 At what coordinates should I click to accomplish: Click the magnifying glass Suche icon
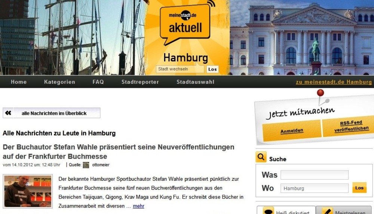[x=261, y=157]
